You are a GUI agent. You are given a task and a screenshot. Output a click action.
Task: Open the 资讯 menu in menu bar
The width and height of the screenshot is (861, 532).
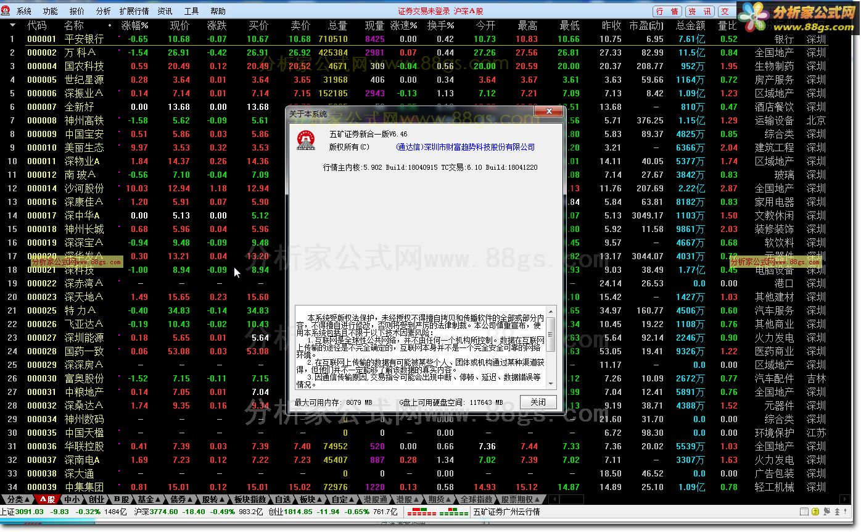(165, 11)
